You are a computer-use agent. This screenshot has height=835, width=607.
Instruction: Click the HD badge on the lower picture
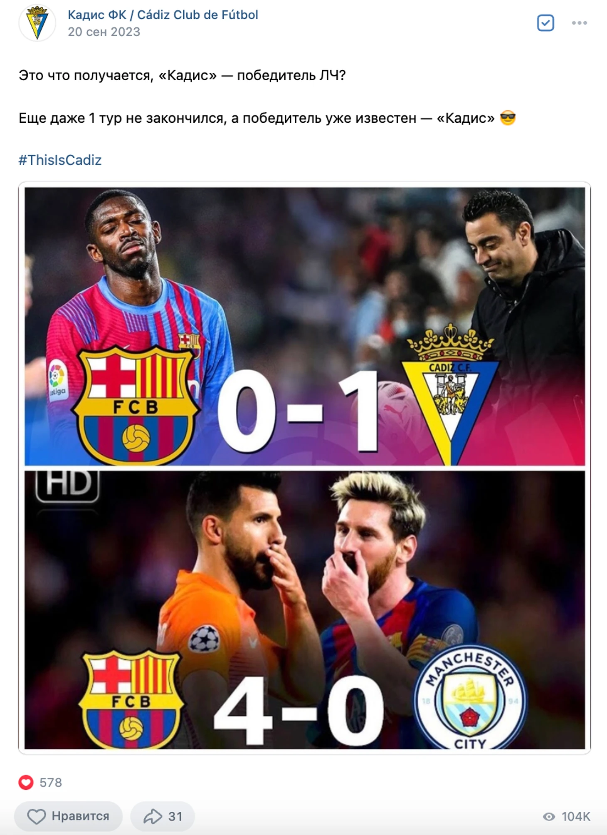coord(68,485)
